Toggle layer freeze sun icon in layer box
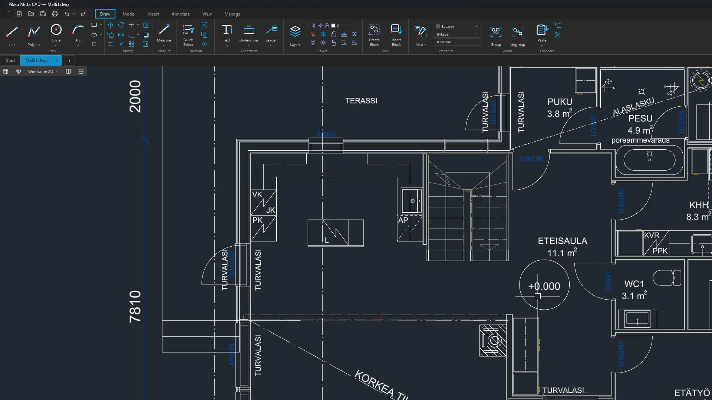 [320, 26]
